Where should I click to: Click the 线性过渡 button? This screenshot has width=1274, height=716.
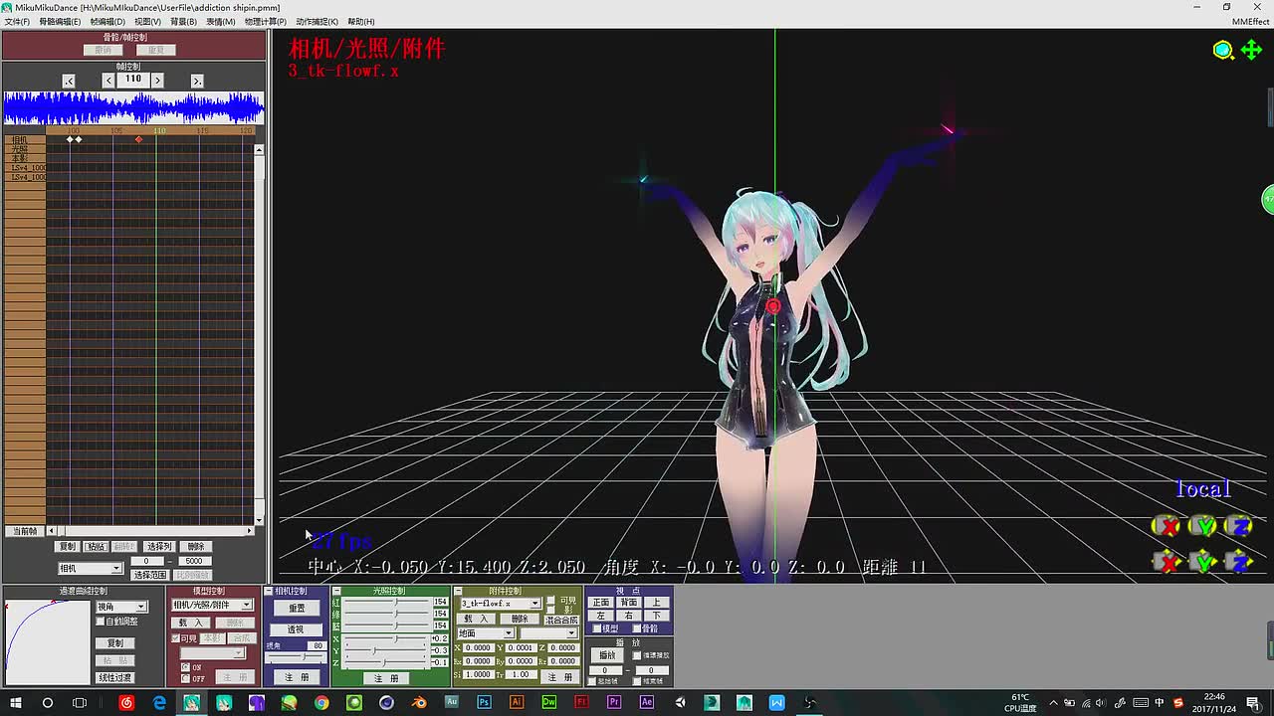click(x=114, y=677)
